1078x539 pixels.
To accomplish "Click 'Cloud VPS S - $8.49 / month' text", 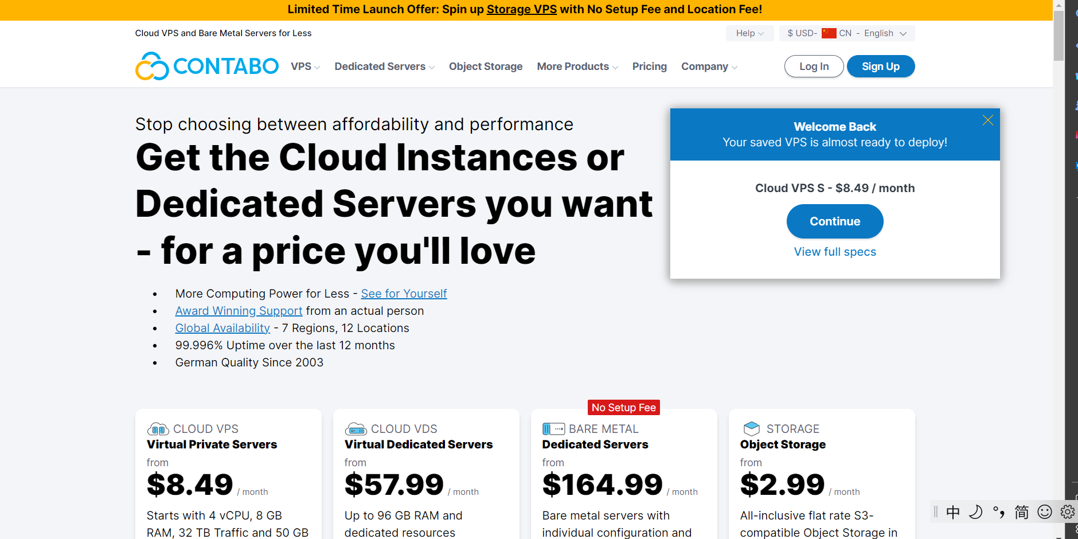I will point(835,188).
